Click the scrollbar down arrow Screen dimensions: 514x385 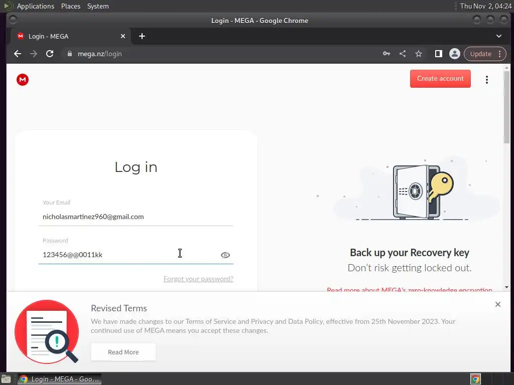pos(507,287)
